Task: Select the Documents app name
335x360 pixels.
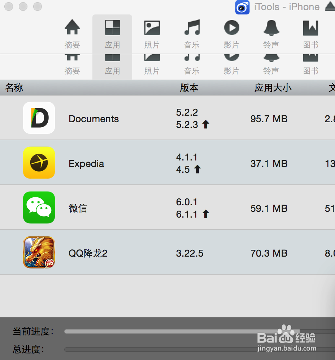Action: (94, 119)
